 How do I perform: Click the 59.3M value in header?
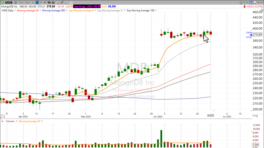tap(112, 6)
